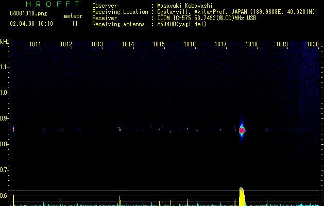Click the 1.1 frequency axis label
Screen dimensions: 324x206
pyautogui.click(x=4, y=67)
